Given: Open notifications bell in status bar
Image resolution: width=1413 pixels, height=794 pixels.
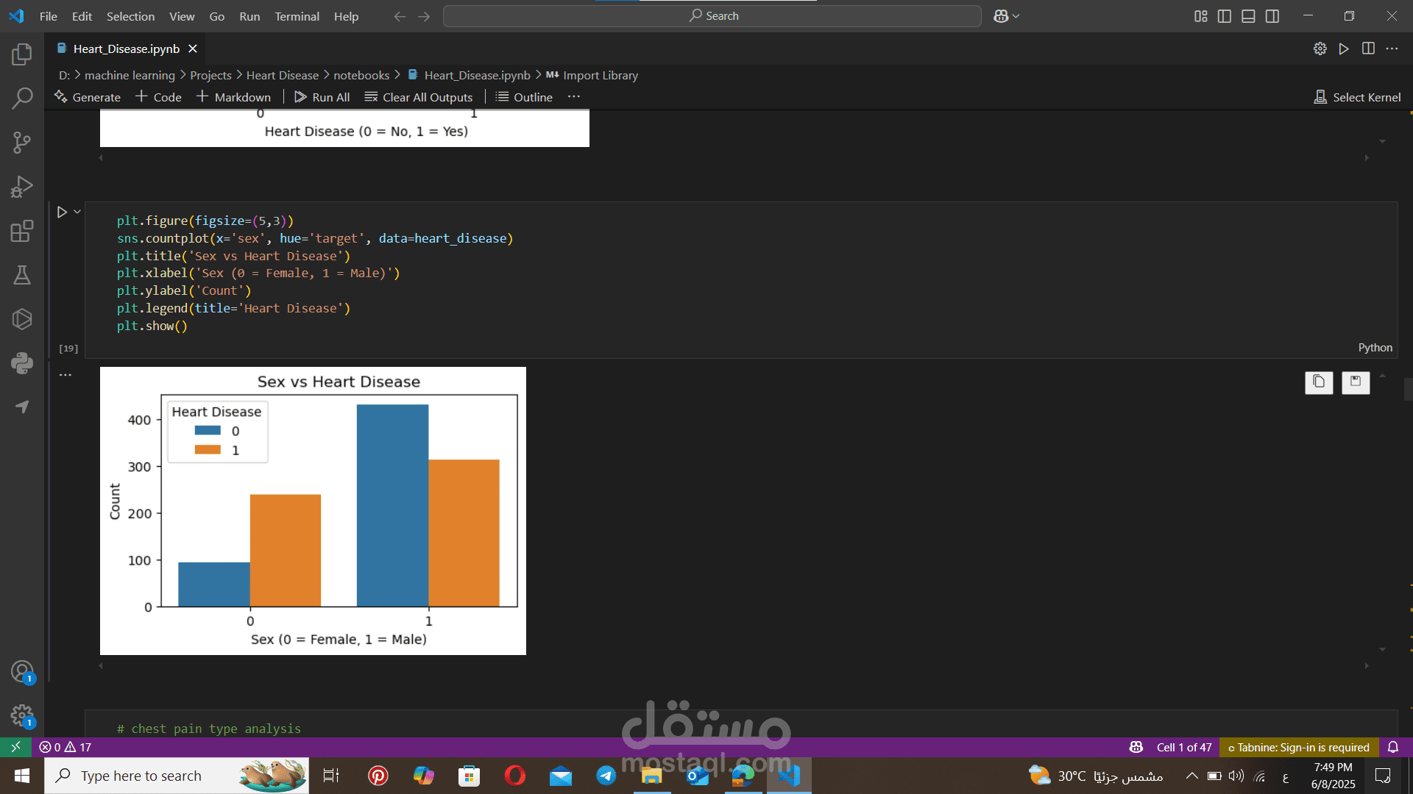Looking at the screenshot, I should [1393, 747].
